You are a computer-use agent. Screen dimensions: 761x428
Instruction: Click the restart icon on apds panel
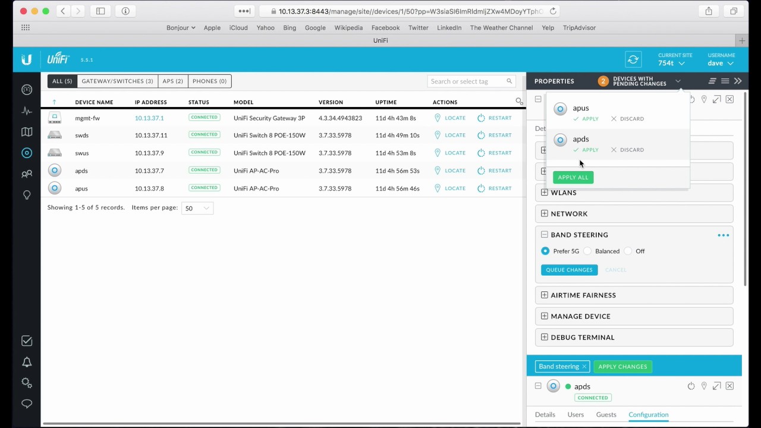[x=691, y=386]
